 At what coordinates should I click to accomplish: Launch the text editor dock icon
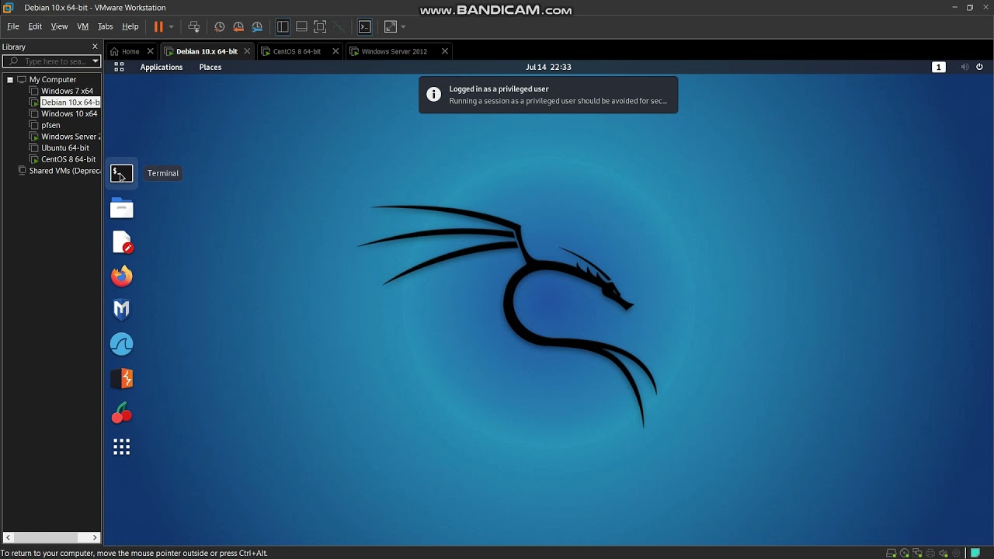click(x=122, y=242)
